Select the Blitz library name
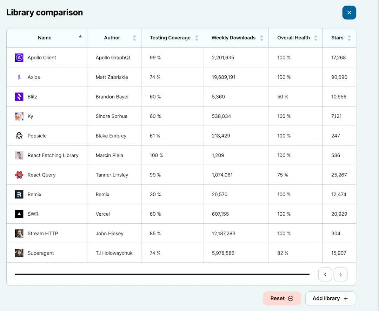Screen dimensions: 379x311 click(32, 96)
